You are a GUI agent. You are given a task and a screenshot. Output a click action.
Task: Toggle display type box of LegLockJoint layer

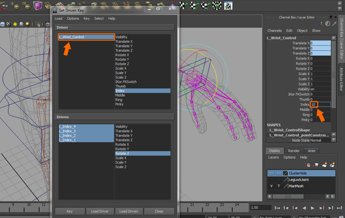click(279, 180)
